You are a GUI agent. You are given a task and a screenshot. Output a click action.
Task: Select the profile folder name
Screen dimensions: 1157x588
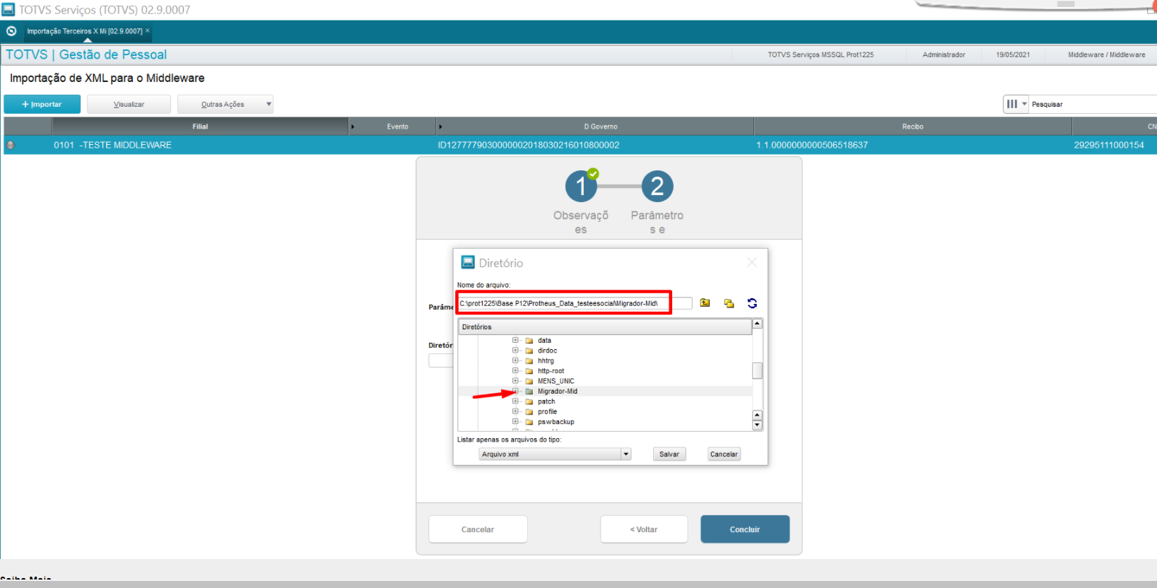coord(547,412)
